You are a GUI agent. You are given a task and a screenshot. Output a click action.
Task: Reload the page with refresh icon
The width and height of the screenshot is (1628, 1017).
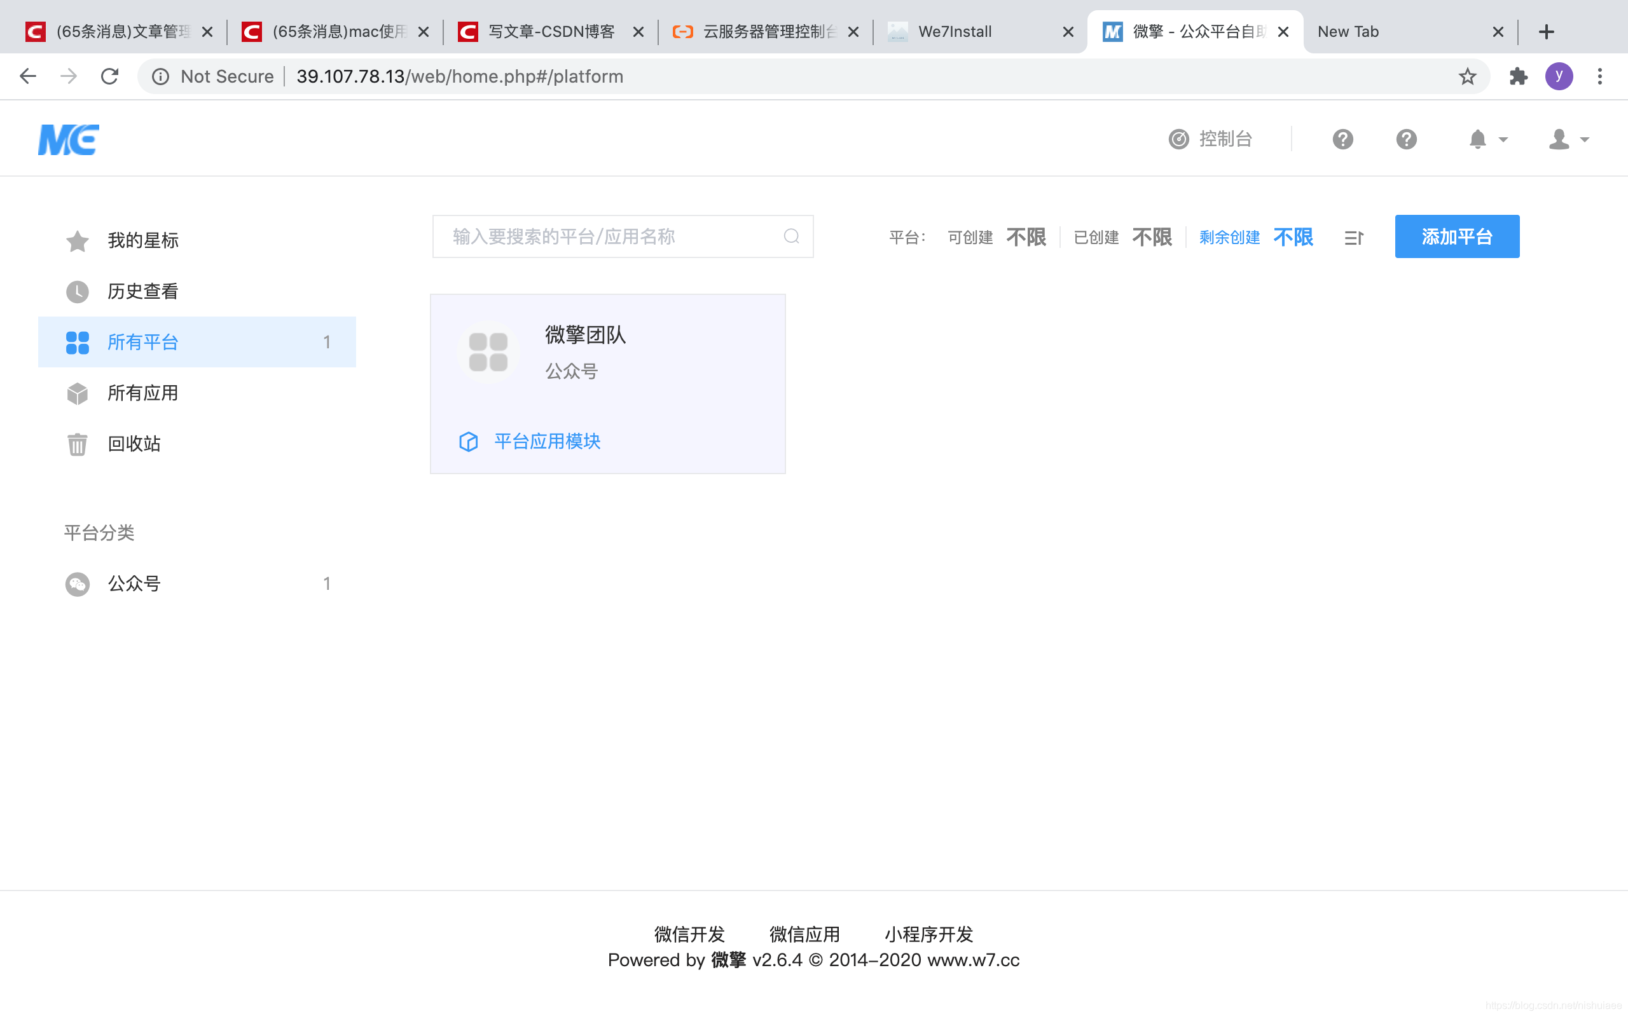[109, 76]
